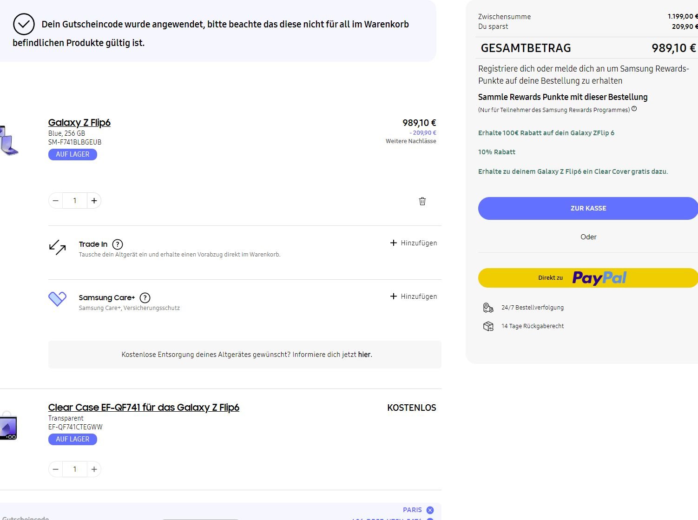Add Trade In via Hinzufügen
Viewport: 698px width, 520px height.
(414, 243)
